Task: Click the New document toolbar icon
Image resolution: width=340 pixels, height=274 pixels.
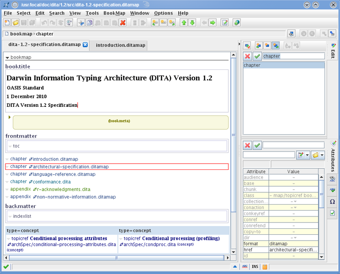Action: click(x=7, y=22)
